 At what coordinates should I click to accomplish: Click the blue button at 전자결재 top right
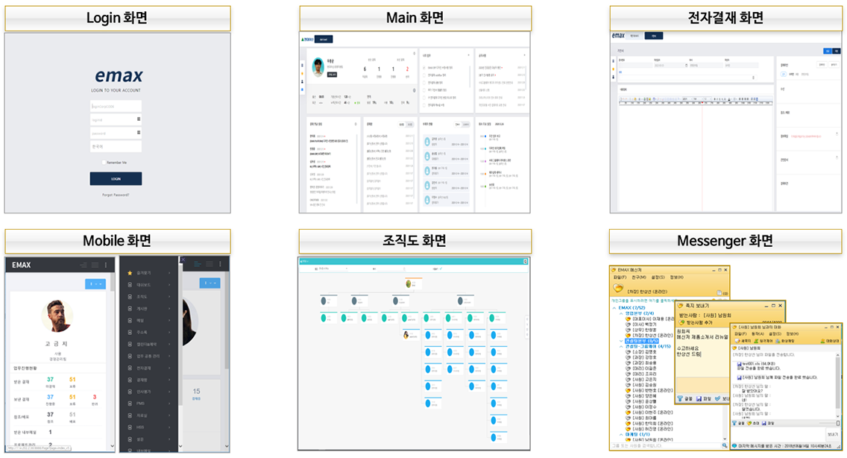(x=827, y=51)
